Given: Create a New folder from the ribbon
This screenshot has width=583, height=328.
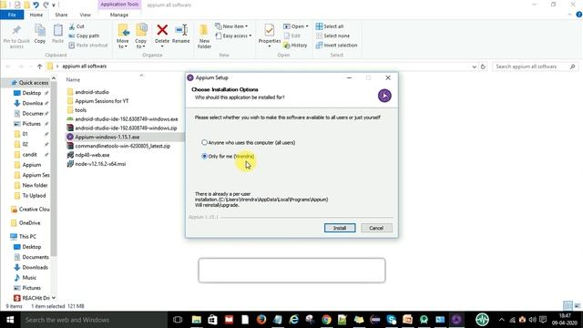Looking at the screenshot, I should (204, 36).
